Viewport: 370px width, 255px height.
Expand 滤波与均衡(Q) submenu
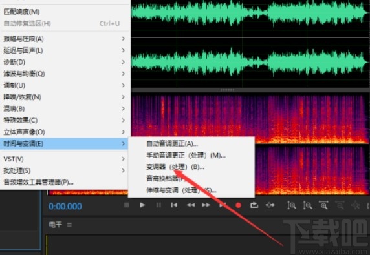pos(65,74)
